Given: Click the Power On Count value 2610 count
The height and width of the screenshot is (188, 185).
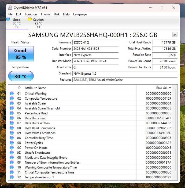Looking at the screenshot, I should (x=165, y=61).
